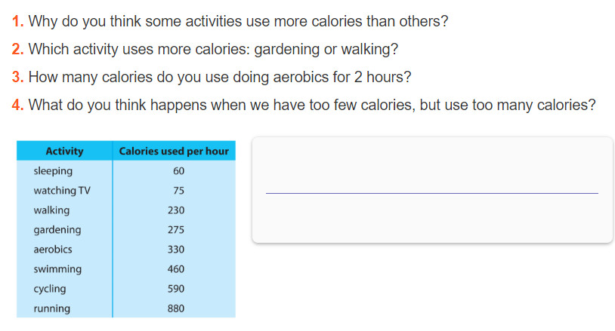Screen dimensions: 615x331
Task: Click the watching TV row label
Action: click(62, 191)
